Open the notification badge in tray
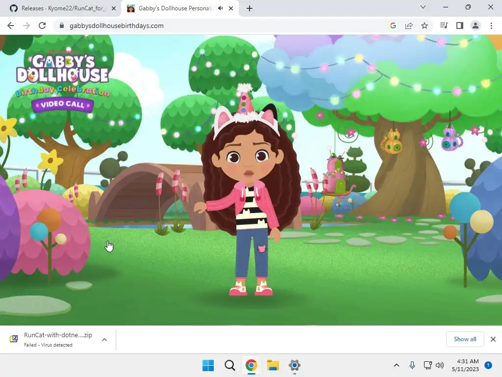502x377 pixels. coord(488,365)
